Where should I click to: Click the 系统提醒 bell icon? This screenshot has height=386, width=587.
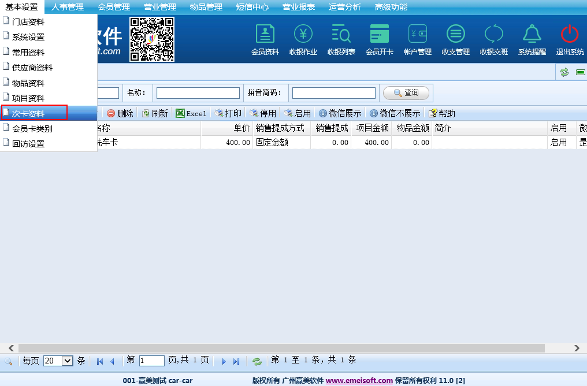click(532, 39)
